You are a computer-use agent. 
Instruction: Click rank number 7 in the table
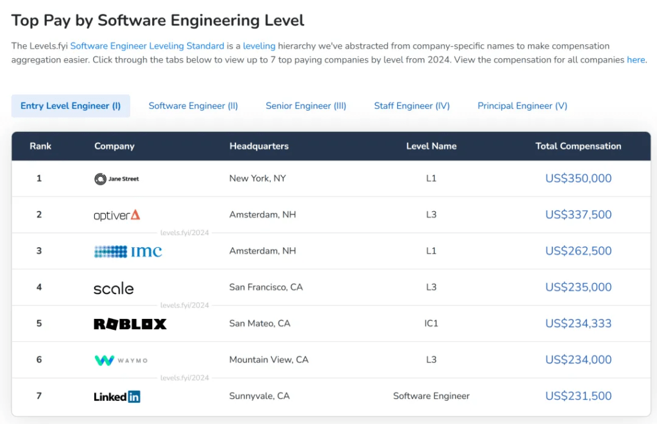coord(39,396)
